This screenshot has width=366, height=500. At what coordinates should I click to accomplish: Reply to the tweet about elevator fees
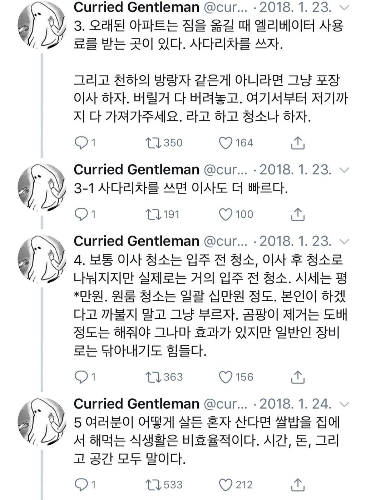click(81, 143)
